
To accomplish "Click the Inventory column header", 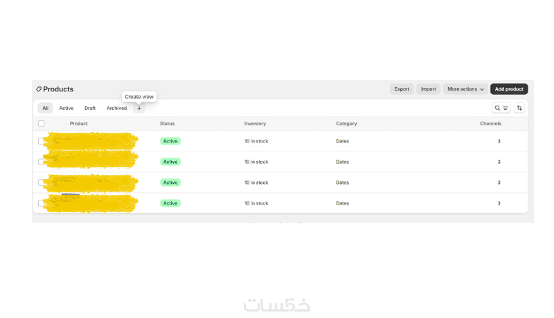I will (x=255, y=124).
